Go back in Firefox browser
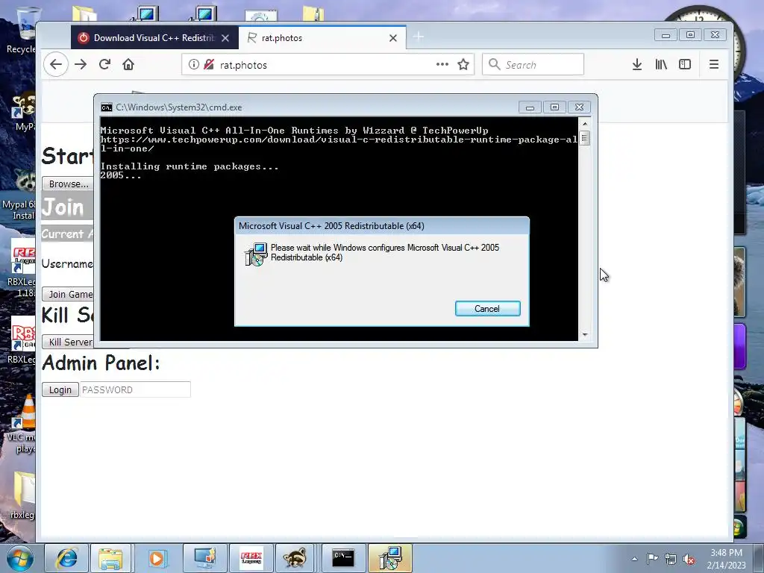764x573 pixels. pyautogui.click(x=56, y=64)
